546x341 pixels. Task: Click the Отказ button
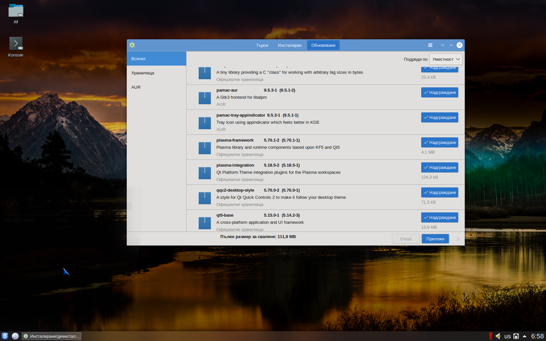(x=406, y=239)
